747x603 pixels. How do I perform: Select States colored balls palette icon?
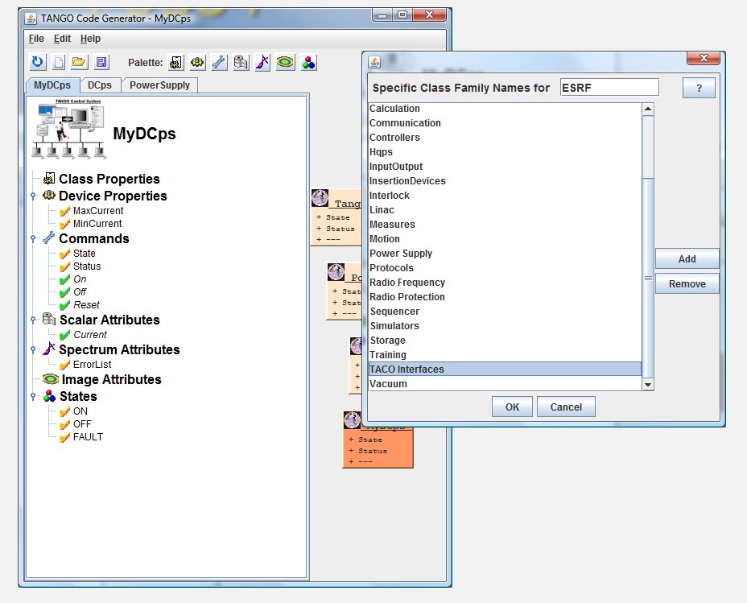click(308, 63)
